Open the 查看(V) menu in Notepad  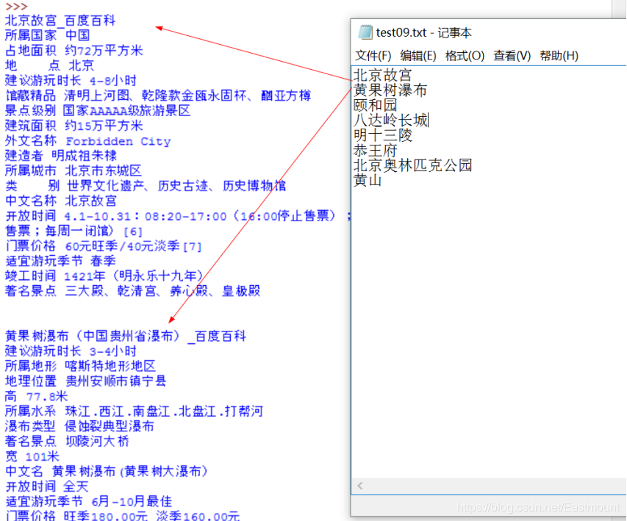(512, 56)
